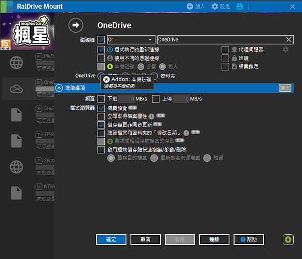Enable 使用不同的憑證連線 checkbox

pos(101,58)
